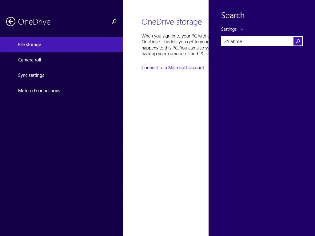Click the Search heading in the charm
This screenshot has width=315, height=236.
coord(233,15)
